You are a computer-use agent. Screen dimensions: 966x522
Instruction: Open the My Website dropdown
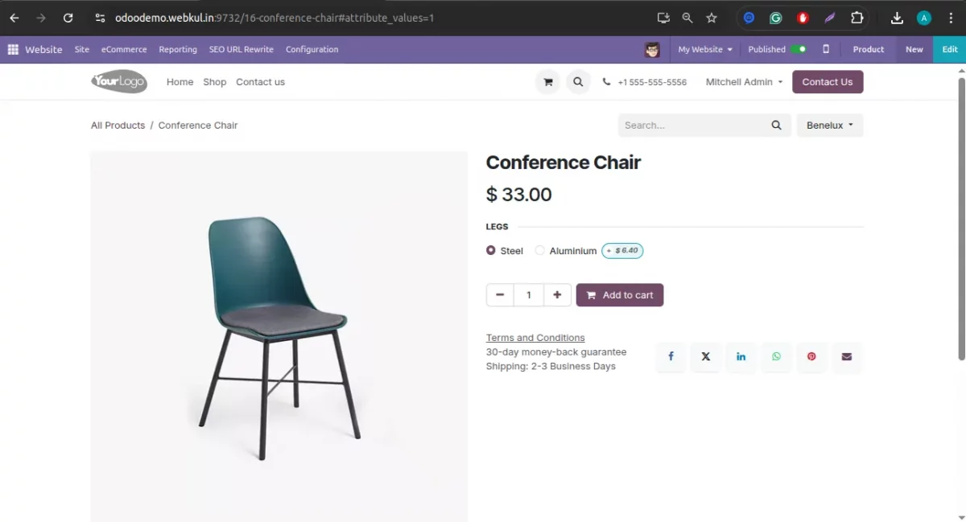click(x=704, y=49)
